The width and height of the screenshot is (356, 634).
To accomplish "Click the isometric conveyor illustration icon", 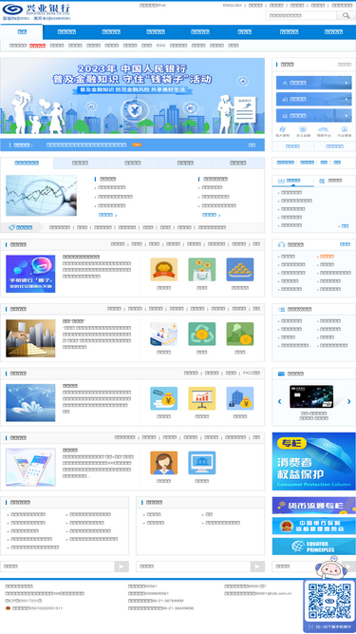I will coord(163,334).
